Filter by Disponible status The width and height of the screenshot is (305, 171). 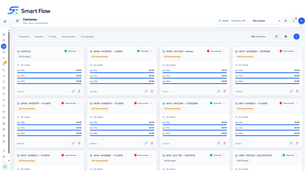(x=24, y=37)
